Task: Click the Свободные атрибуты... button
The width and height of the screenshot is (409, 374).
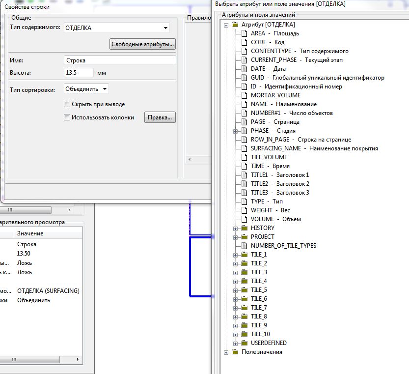Action: click(142, 44)
